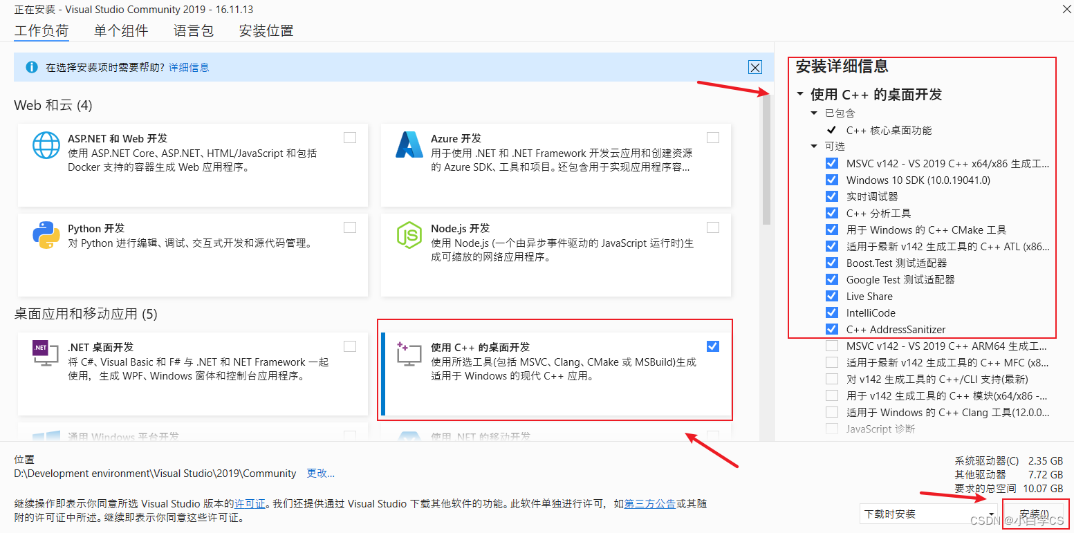Uncheck Windows 10 SDK (10.0.19041.0)

coord(832,180)
